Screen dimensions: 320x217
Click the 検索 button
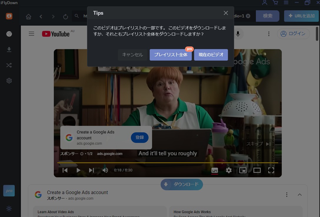pyautogui.click(x=268, y=16)
